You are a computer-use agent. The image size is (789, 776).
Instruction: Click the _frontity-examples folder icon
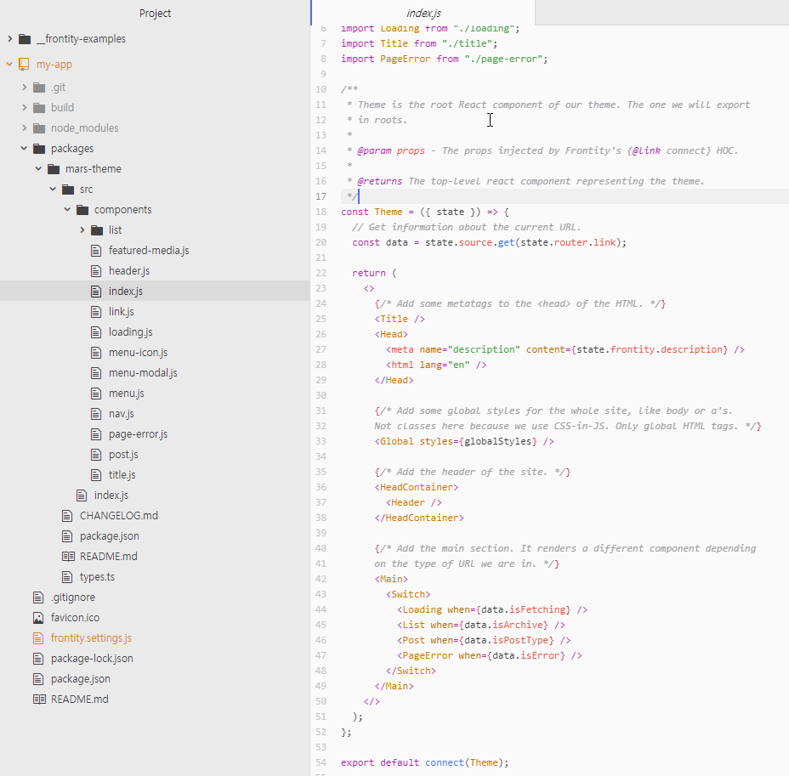(x=25, y=39)
